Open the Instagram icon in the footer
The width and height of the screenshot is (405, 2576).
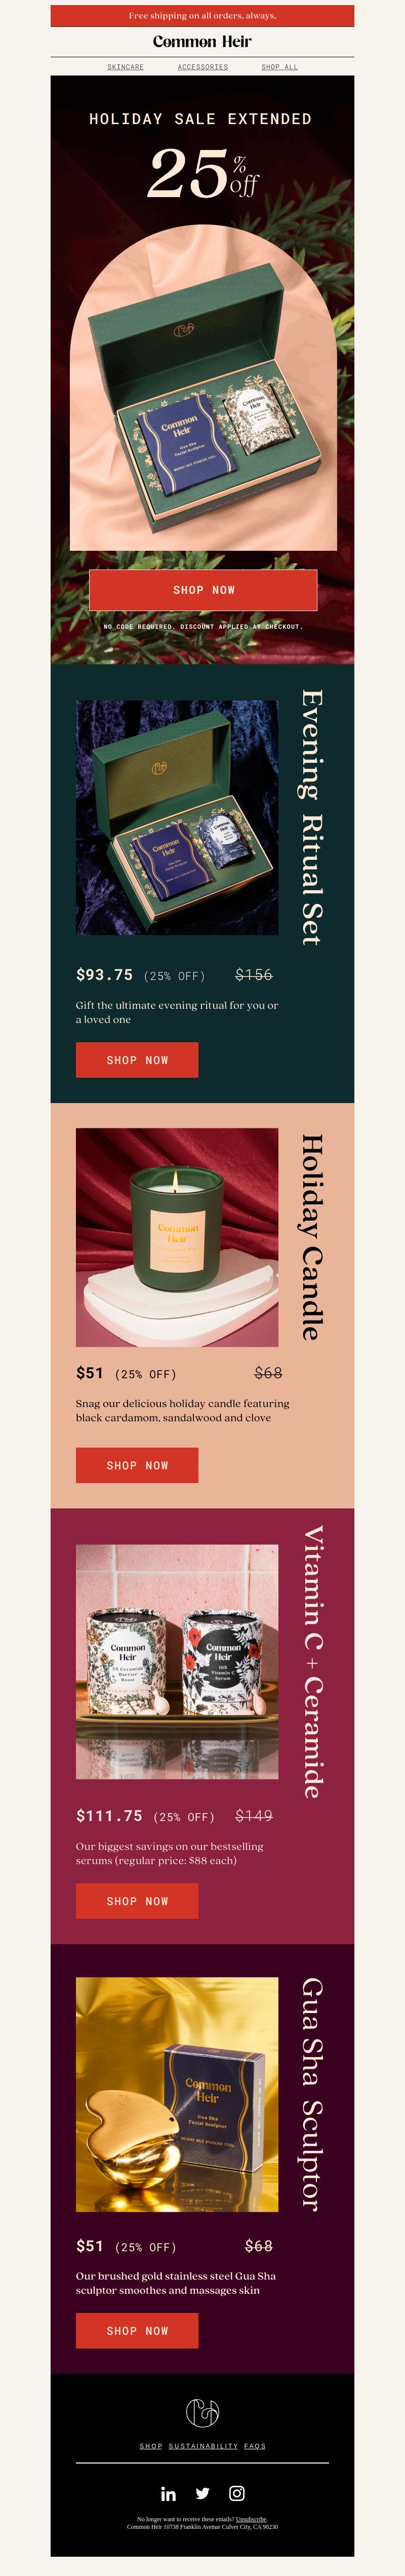(237, 2493)
